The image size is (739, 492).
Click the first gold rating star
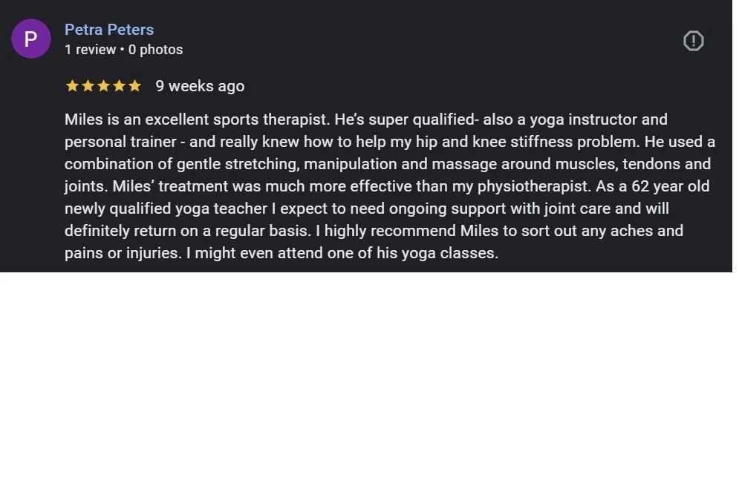point(72,85)
